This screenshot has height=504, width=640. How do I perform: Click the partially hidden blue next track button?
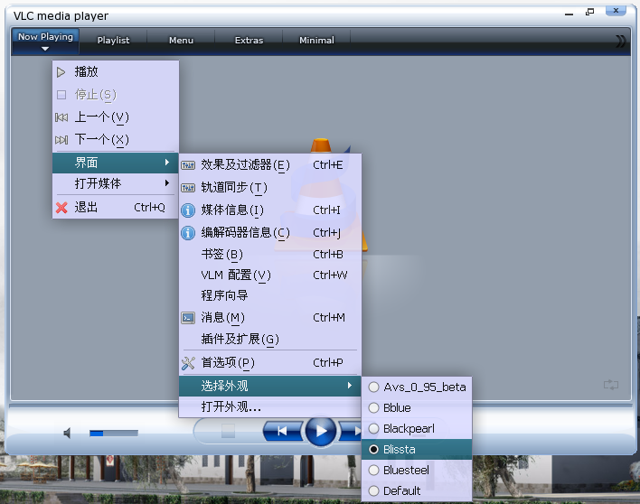[x=351, y=431]
